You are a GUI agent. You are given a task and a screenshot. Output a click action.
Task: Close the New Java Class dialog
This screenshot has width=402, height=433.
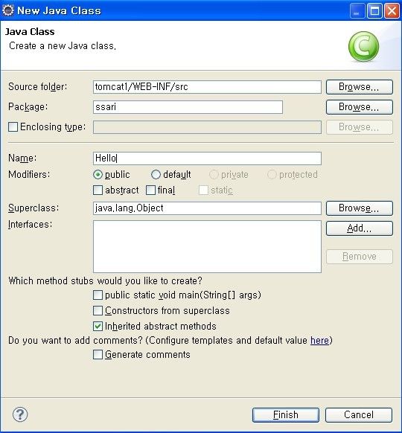click(392, 11)
